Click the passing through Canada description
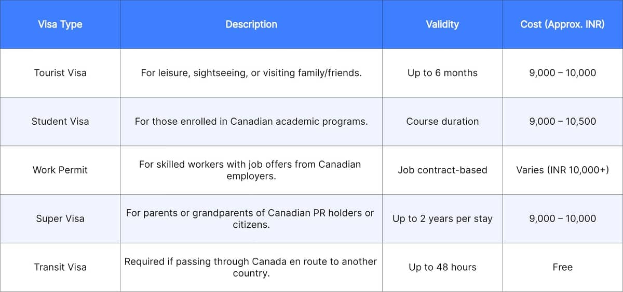Image resolution: width=623 pixels, height=292 pixels. click(x=251, y=267)
